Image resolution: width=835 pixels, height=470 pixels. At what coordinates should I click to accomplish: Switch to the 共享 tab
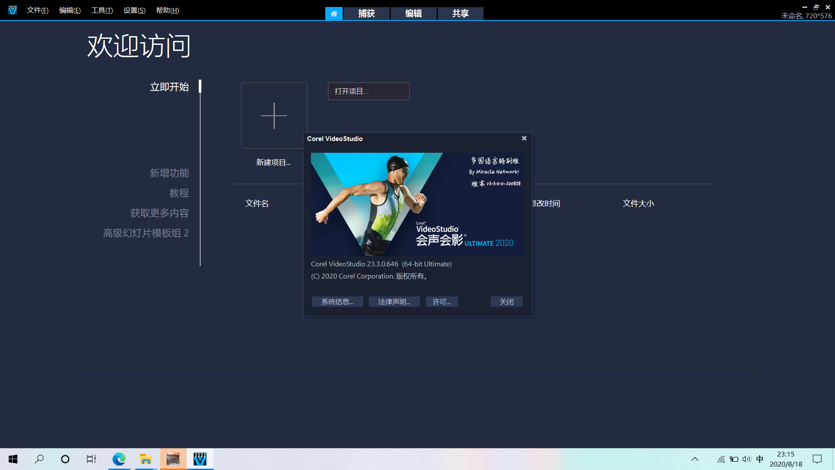[461, 13]
